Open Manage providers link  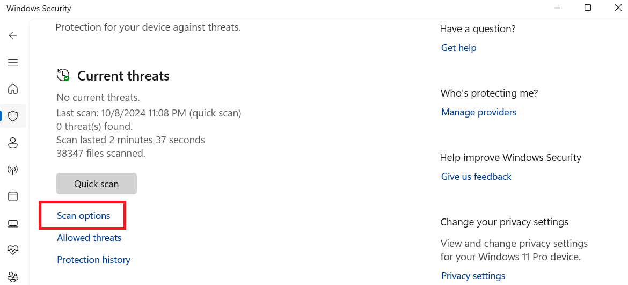pos(479,112)
